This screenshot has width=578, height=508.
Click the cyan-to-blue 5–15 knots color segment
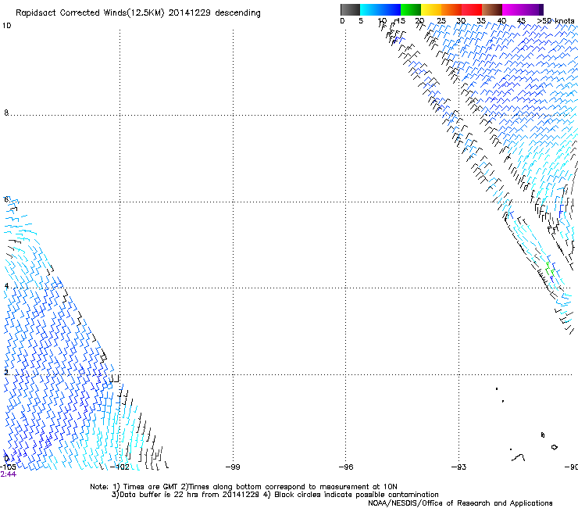click(380, 9)
